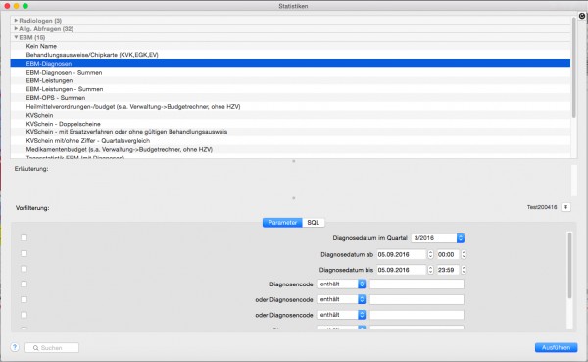Viewport: 588px width, 362px height.
Task: Click the Diagnosedatum bis date field
Action: coord(402,270)
